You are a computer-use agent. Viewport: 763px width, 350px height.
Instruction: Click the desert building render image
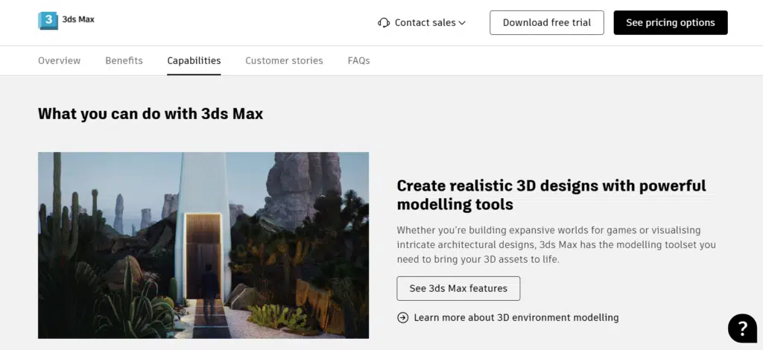coord(203,245)
